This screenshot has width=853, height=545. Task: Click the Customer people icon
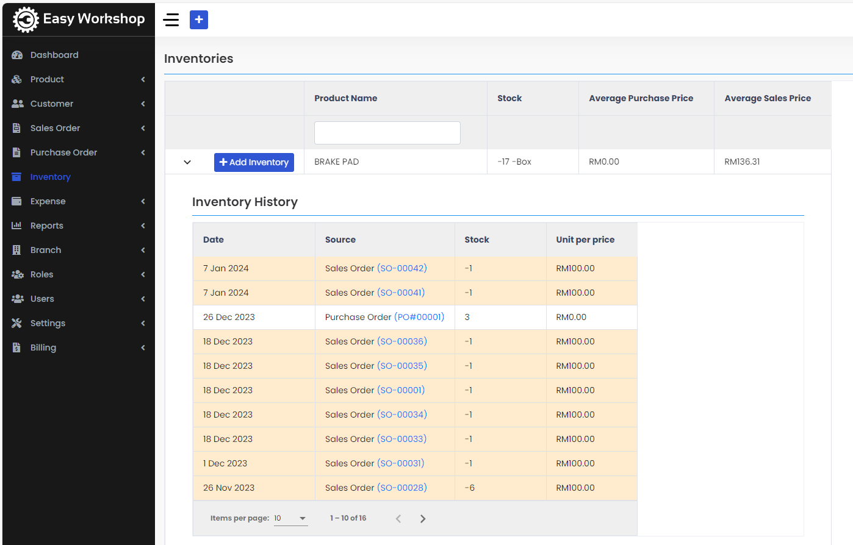coord(17,104)
